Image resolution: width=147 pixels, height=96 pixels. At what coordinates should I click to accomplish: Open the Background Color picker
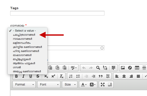click(92, 85)
